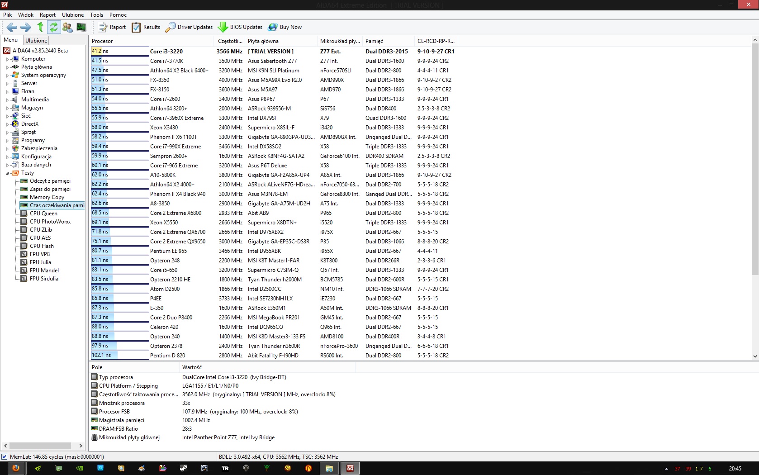Go forward with the blue right arrow

(x=26, y=27)
